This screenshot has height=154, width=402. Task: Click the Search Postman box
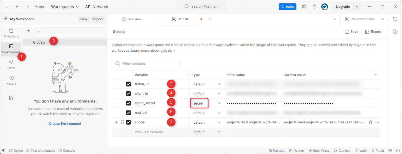click(201, 6)
